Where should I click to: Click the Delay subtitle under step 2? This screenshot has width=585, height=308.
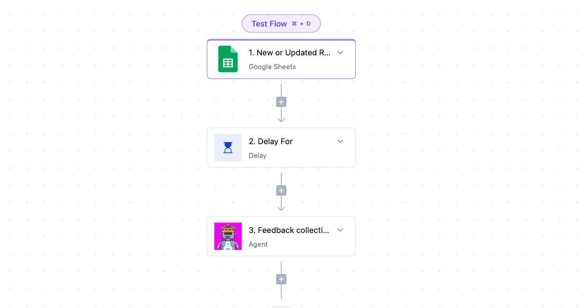(x=258, y=156)
